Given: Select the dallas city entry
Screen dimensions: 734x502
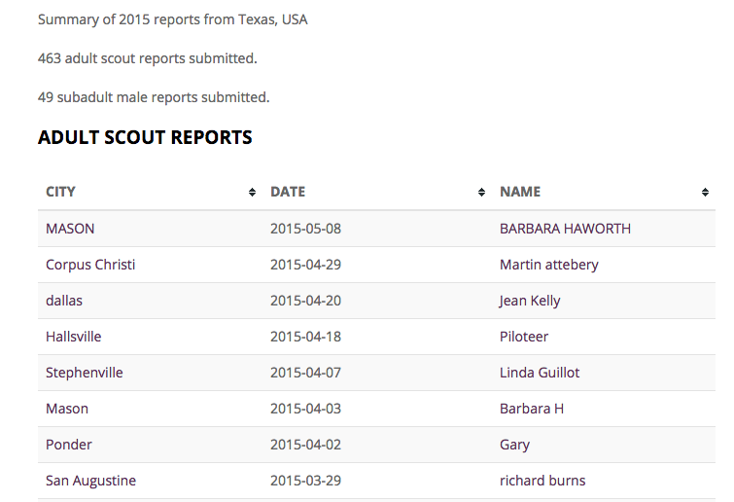Looking at the screenshot, I should pos(64,301).
